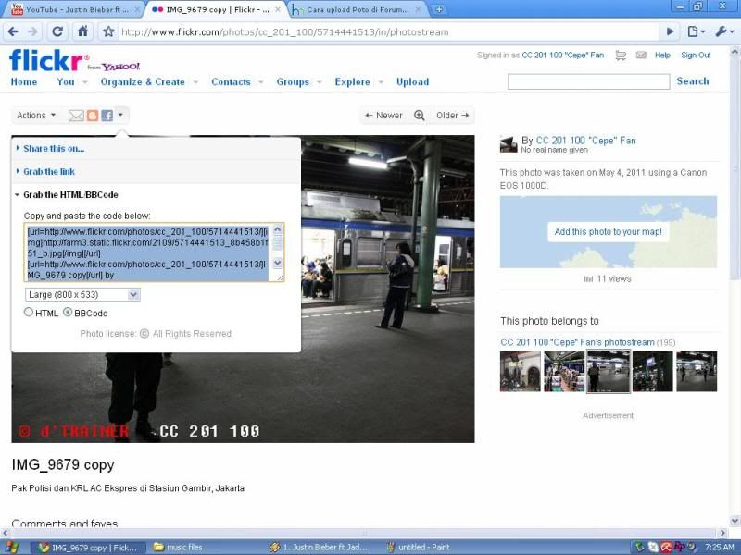The width and height of the screenshot is (741, 555).
Task: Expand the Share this on section
Action: [54, 149]
